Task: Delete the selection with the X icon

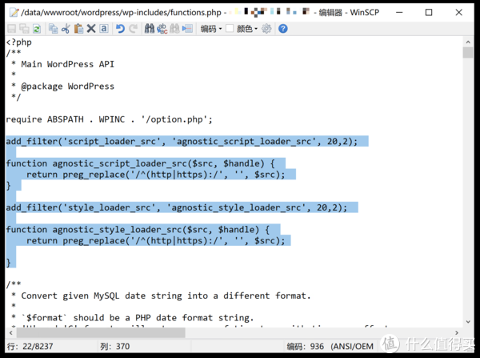Action: pos(91,29)
